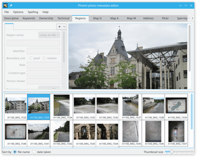Click the Photini app icon in title bar
Image resolution: width=197 pixels, height=157 pixels.
5,5
